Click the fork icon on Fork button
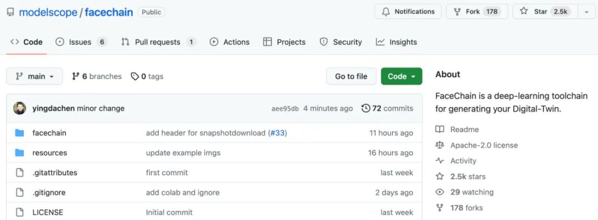Image resolution: width=598 pixels, height=220 pixels. point(457,12)
